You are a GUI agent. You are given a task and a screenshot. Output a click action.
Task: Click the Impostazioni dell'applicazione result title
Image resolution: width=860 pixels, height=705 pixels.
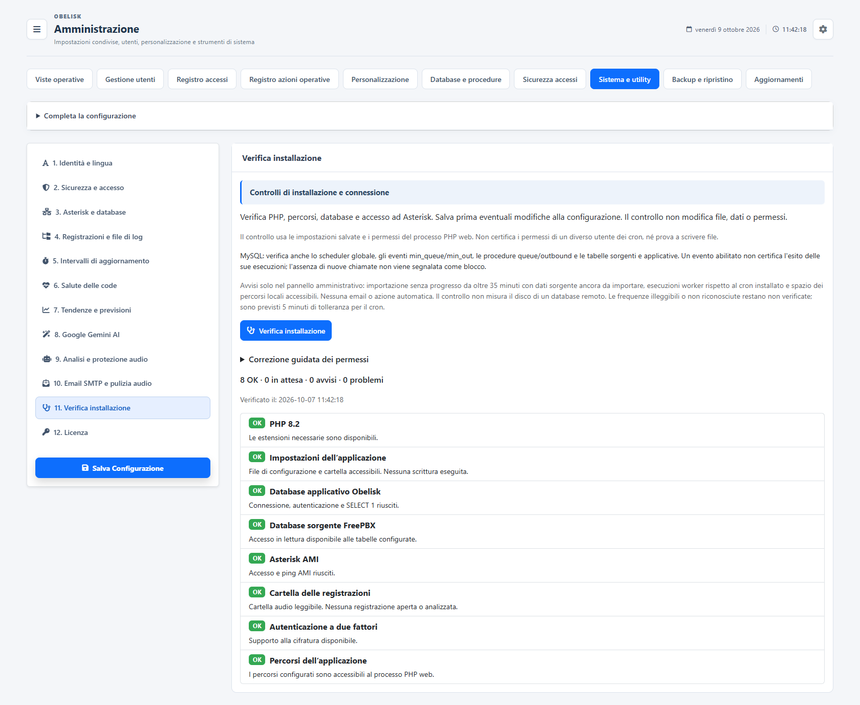[328, 458]
